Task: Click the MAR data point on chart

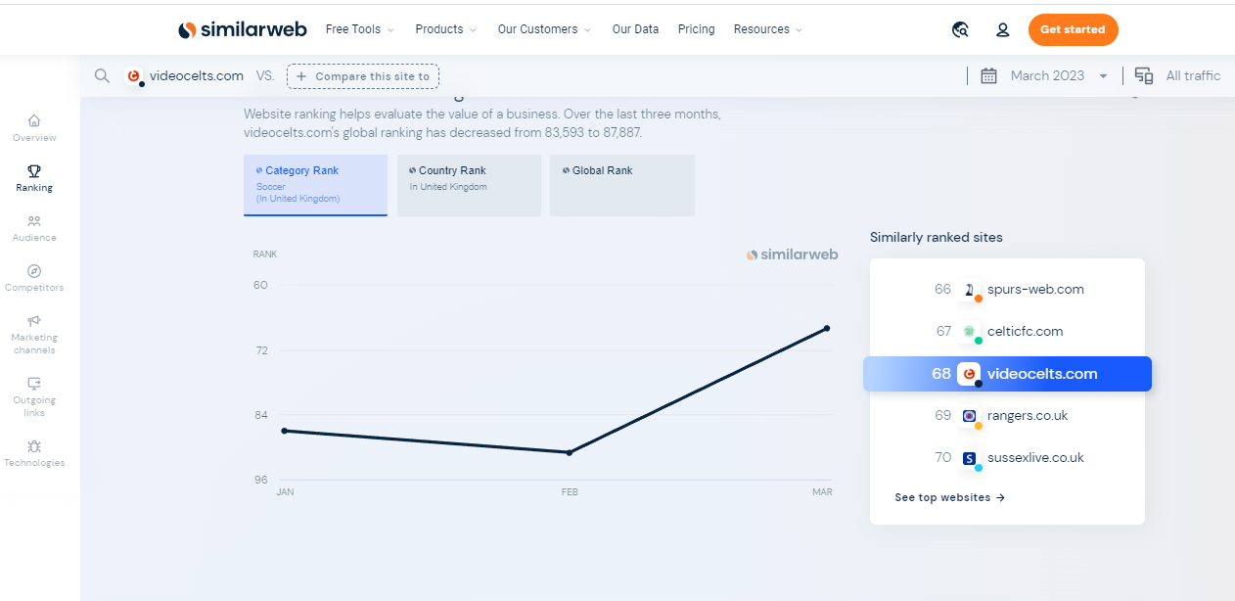Action: [827, 328]
